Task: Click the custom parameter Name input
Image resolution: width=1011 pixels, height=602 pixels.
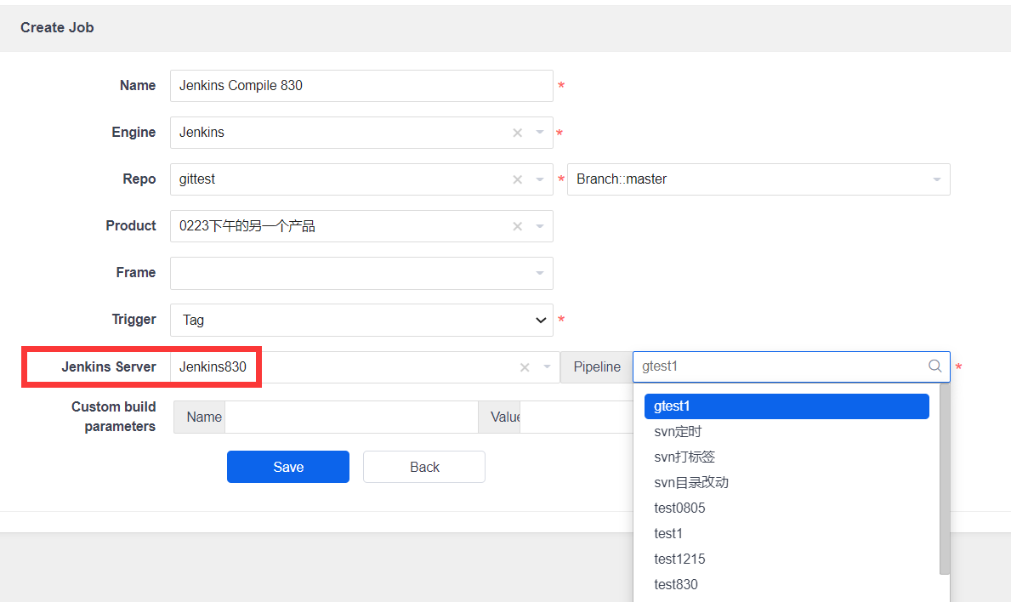Action: click(350, 417)
